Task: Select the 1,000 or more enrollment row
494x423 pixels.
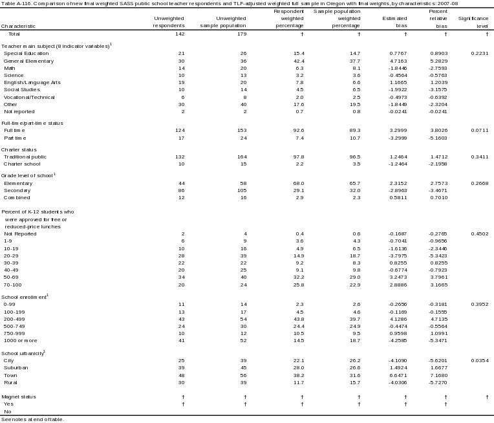Action: (19, 340)
